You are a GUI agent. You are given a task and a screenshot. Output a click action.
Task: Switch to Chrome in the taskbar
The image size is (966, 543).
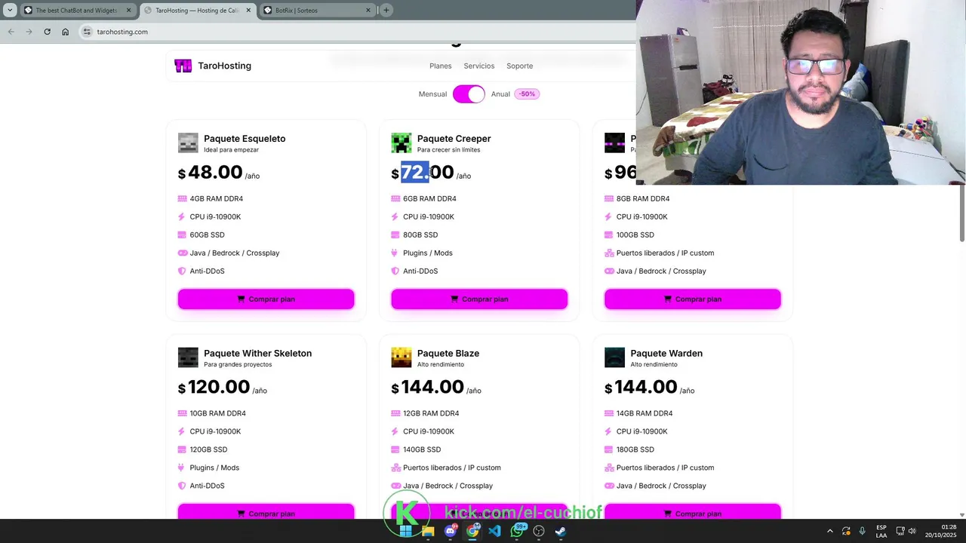tap(472, 531)
